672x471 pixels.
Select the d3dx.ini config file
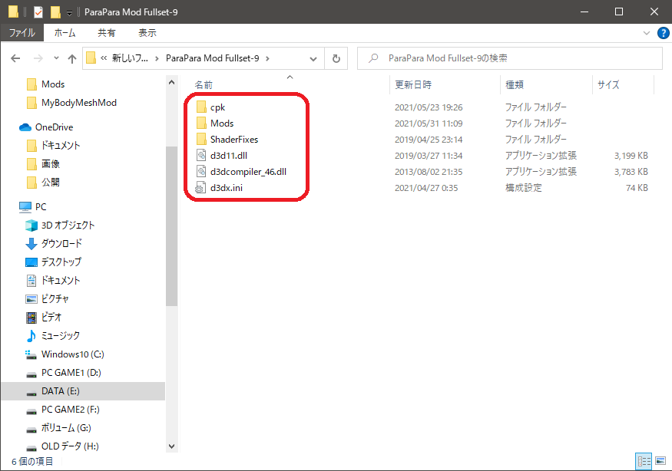click(x=227, y=188)
